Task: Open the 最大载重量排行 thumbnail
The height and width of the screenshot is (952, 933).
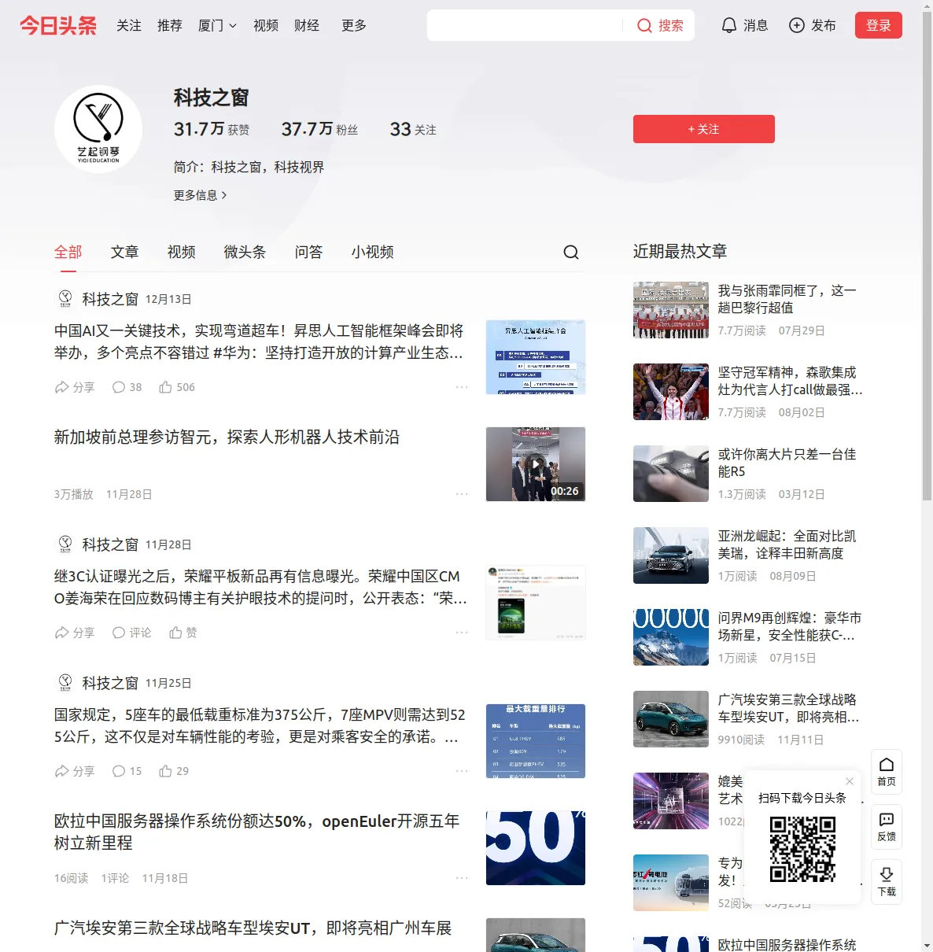Action: click(x=536, y=741)
